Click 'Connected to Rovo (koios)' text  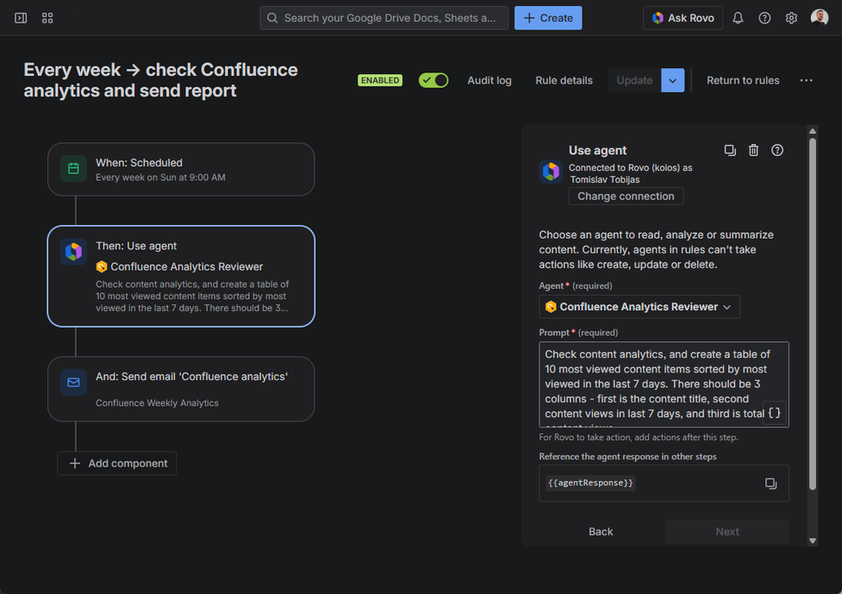[x=624, y=168]
